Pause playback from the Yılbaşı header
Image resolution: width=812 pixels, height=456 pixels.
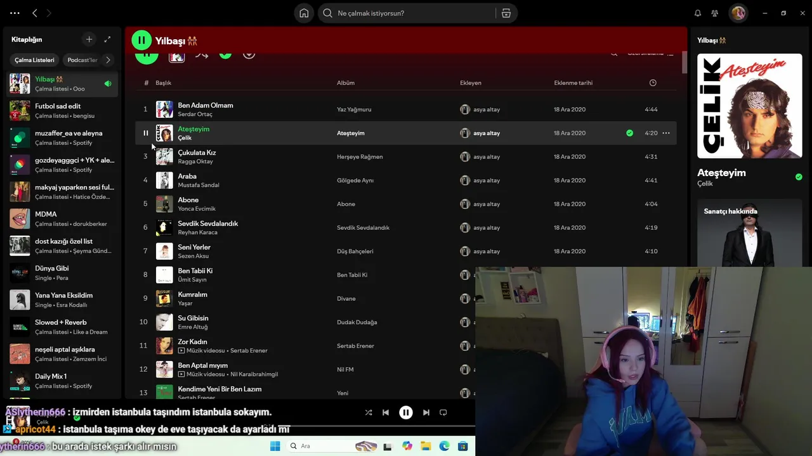coord(141,41)
